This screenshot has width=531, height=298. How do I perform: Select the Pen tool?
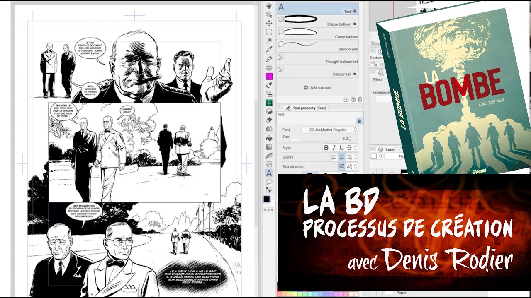pyautogui.click(x=269, y=58)
